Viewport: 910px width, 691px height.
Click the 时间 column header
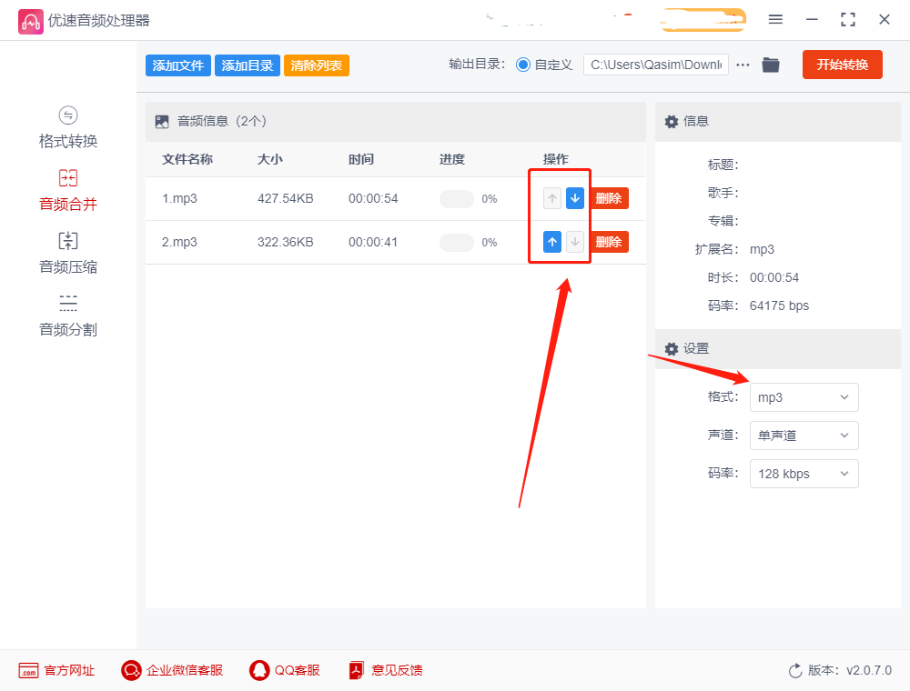(361, 159)
